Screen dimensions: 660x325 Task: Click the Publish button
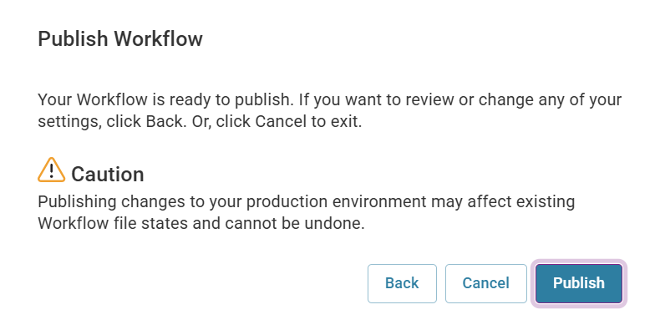coord(579,283)
